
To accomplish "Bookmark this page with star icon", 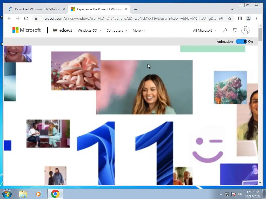I will coord(230,18).
